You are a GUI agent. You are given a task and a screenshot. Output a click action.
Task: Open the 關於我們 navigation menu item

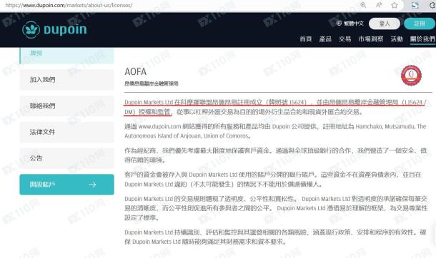tap(422, 39)
